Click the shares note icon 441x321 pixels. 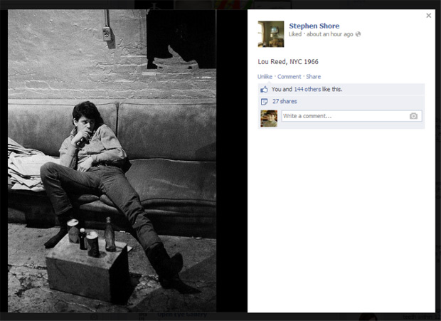pos(264,102)
